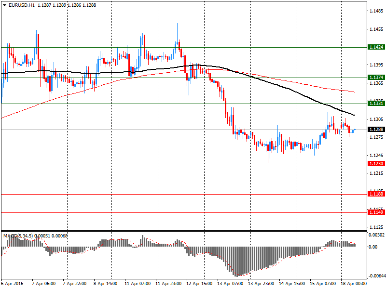Click the 11 Apr 07:00 time label
386x289 pixels.
(x=138, y=284)
